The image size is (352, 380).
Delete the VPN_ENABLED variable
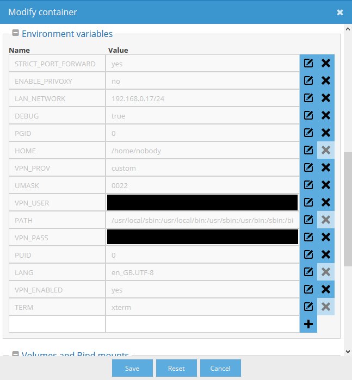point(326,289)
